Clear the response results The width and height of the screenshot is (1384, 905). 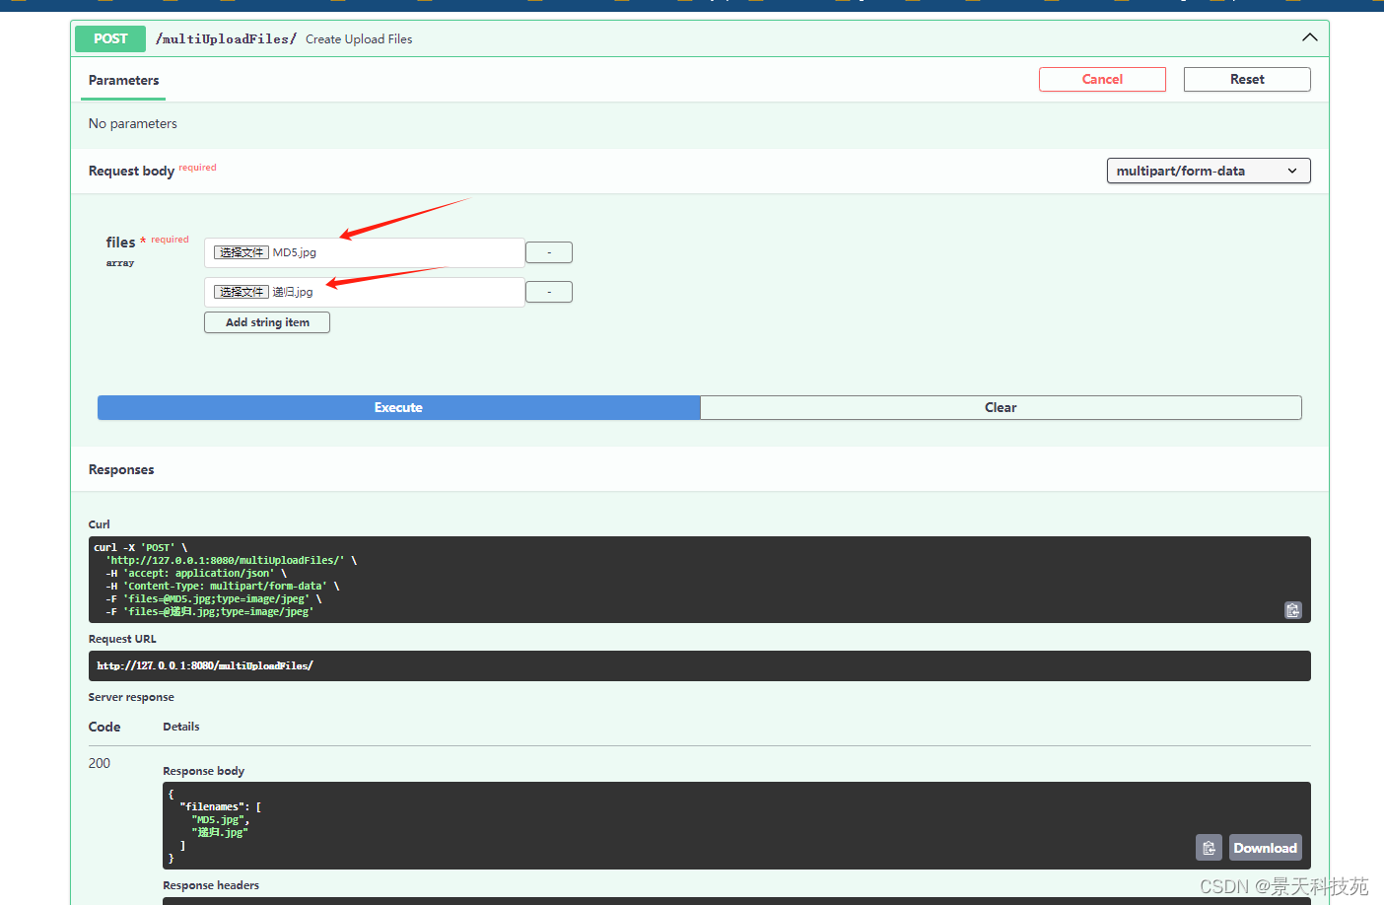tap(1001, 407)
